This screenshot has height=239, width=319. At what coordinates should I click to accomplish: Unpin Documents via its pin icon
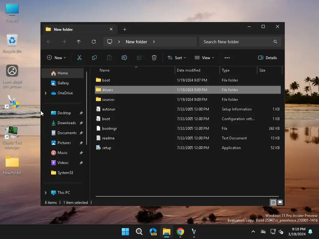(x=81, y=133)
